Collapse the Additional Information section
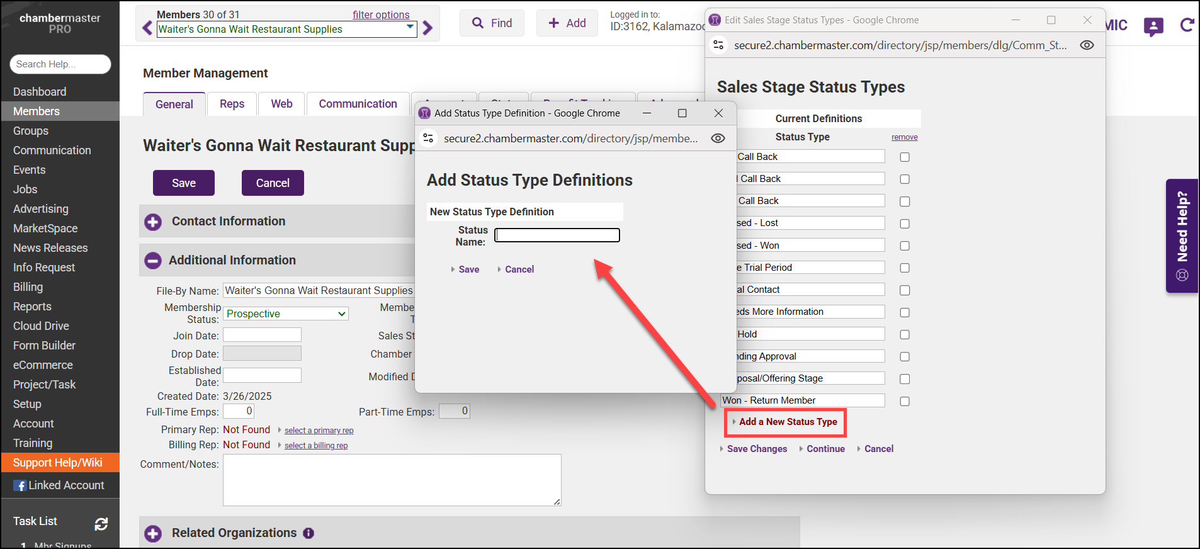1200x549 pixels. 153,261
